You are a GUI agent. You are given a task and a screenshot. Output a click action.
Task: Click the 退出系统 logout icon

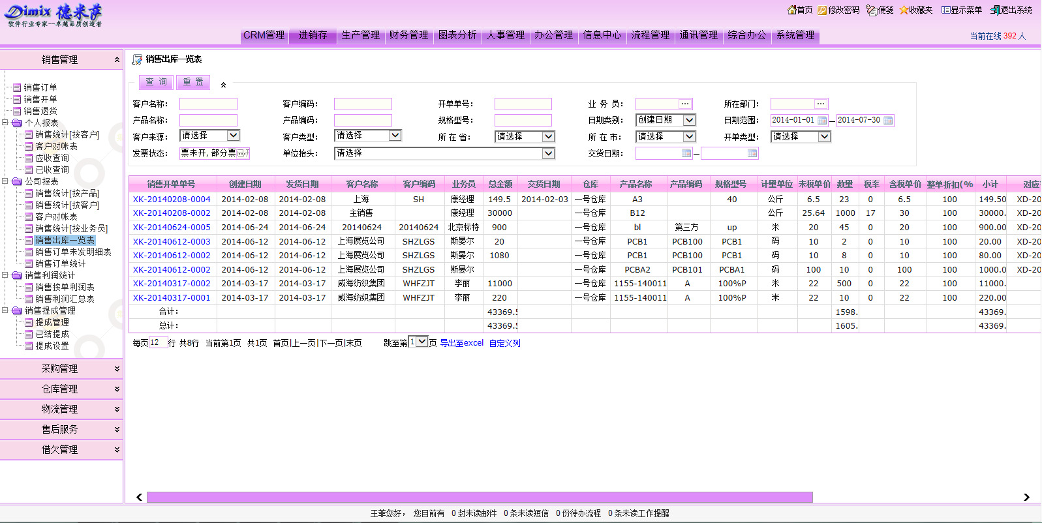[995, 10]
